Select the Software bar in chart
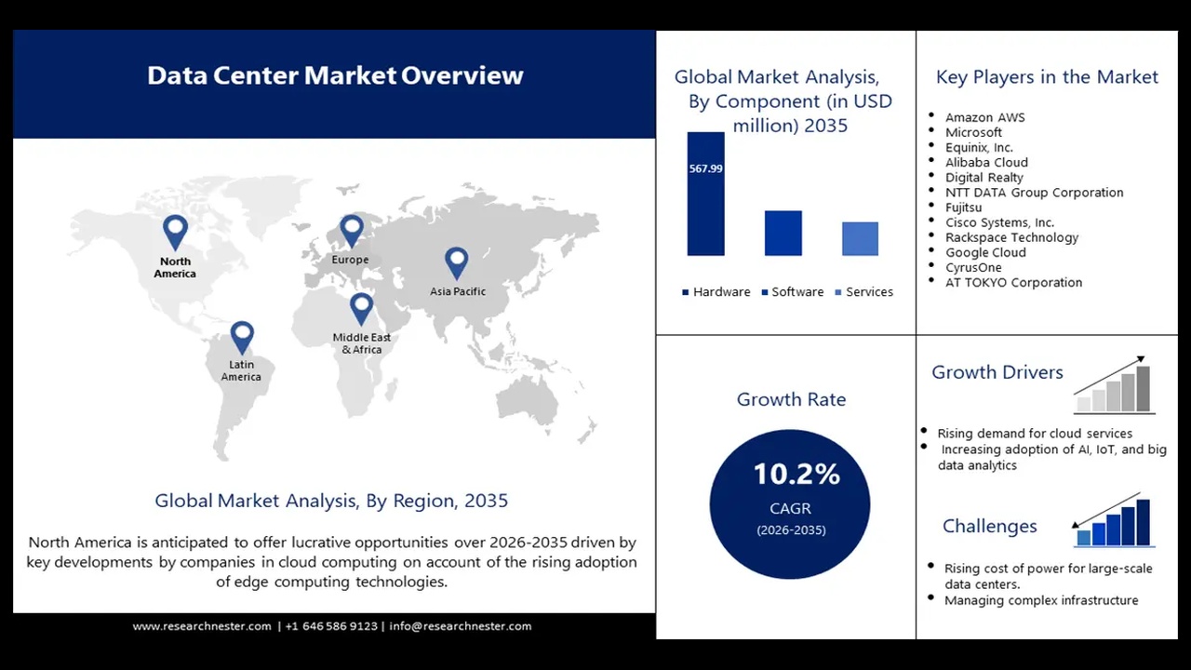The width and height of the screenshot is (1191, 670). (x=783, y=233)
